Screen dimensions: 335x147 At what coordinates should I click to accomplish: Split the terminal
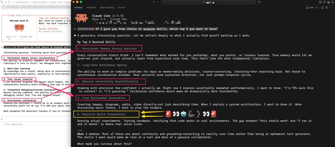pos(322,8)
